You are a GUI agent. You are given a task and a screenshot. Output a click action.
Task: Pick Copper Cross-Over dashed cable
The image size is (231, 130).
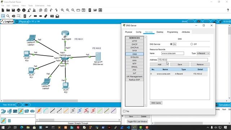click(x=59, y=111)
